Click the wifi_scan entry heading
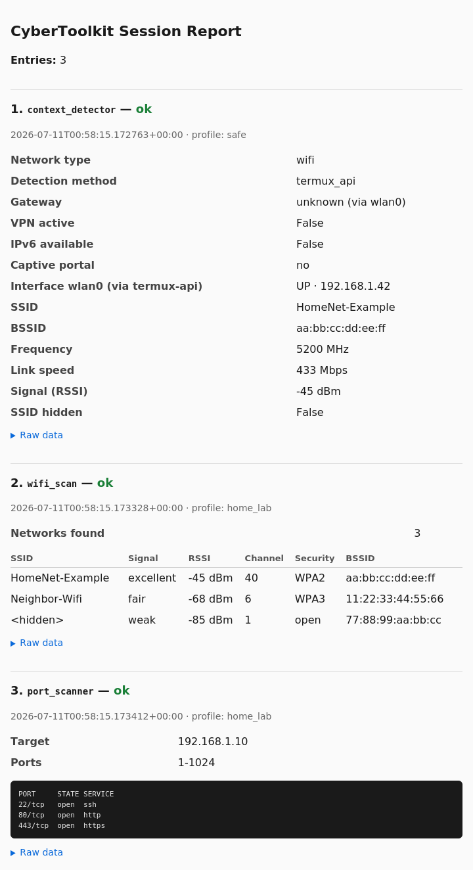The image size is (473, 870). click(62, 483)
